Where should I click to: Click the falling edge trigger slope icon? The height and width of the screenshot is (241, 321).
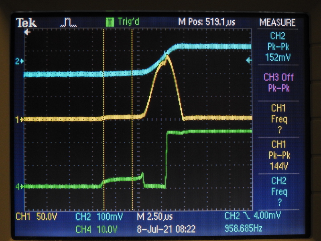click(x=246, y=216)
